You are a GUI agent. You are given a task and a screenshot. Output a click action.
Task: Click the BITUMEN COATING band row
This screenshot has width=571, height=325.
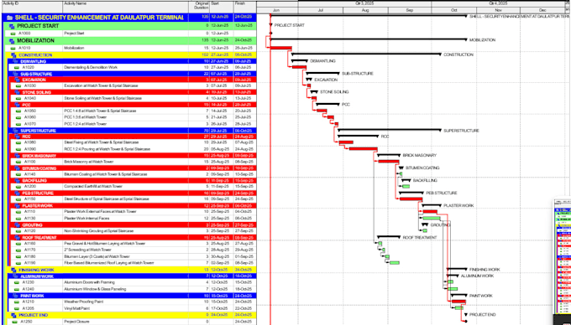click(133, 168)
